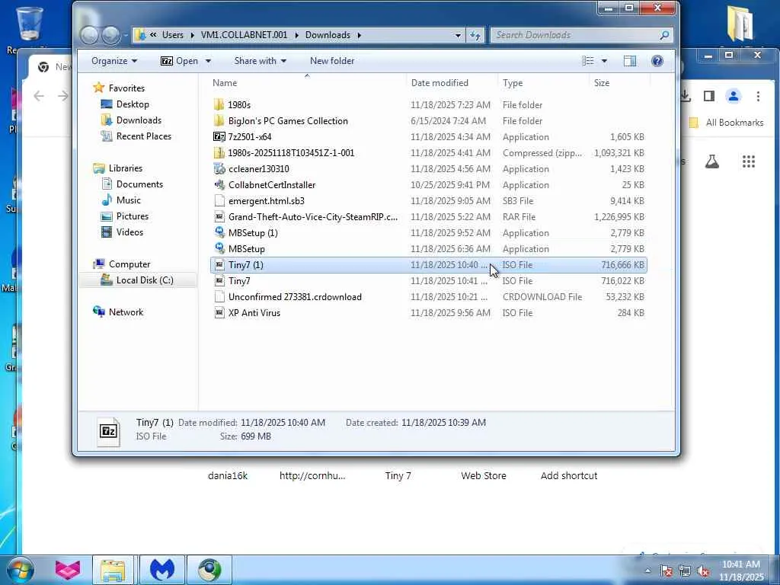Click VM1.COLLABNET.001 in the breadcrumb
The width and height of the screenshot is (780, 585).
tap(245, 35)
